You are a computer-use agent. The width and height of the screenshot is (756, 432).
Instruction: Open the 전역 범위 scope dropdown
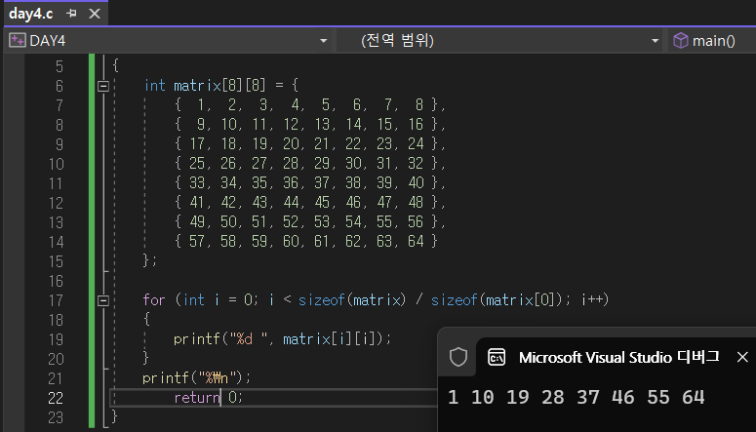coord(655,41)
